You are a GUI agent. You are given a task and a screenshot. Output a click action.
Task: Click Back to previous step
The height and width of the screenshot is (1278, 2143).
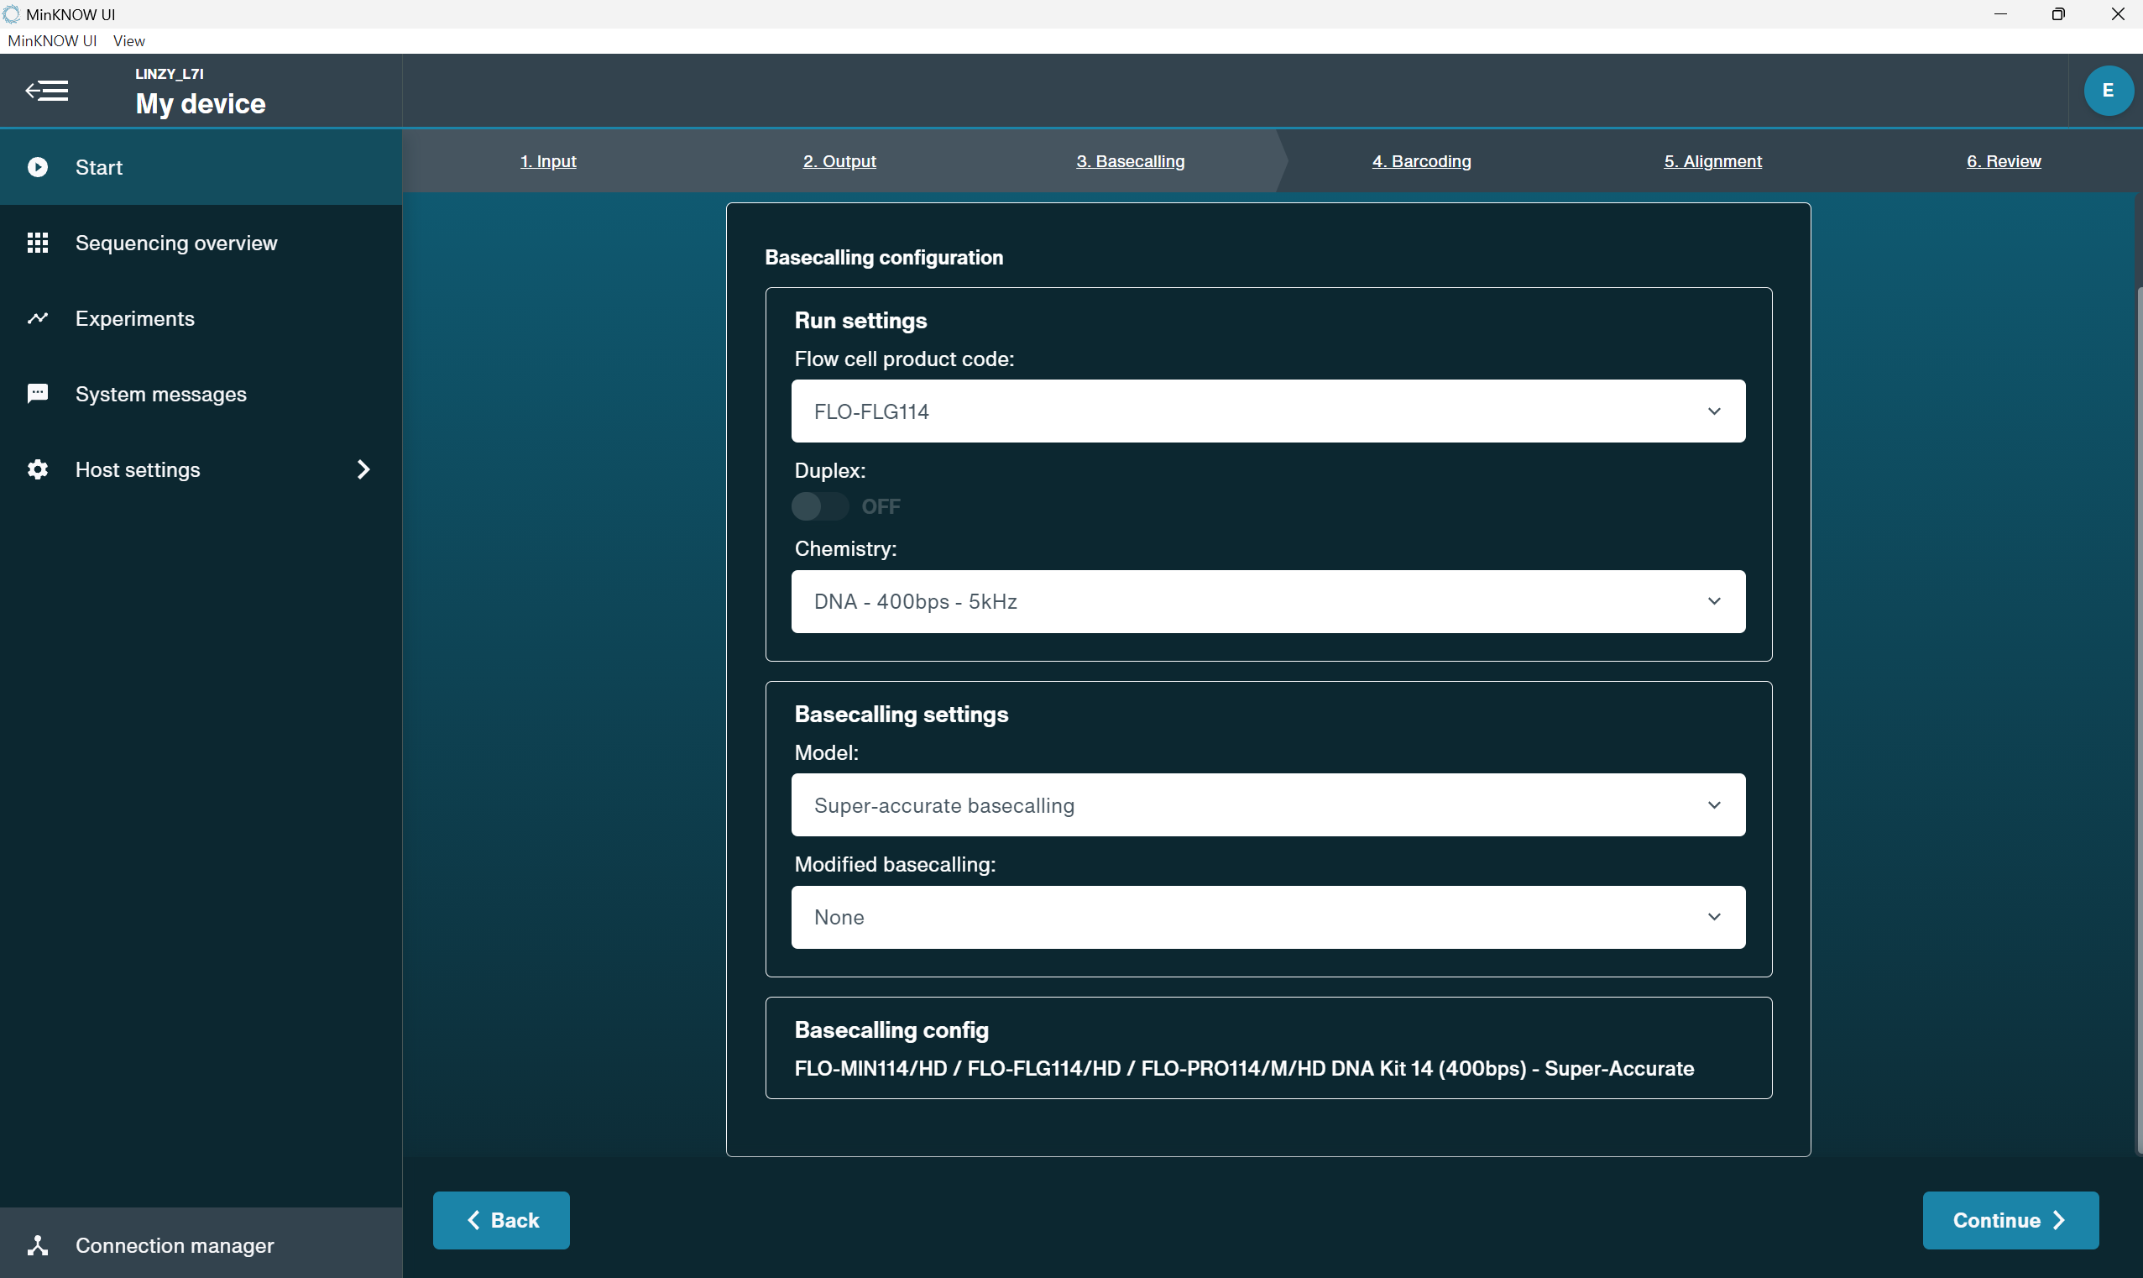click(x=500, y=1218)
